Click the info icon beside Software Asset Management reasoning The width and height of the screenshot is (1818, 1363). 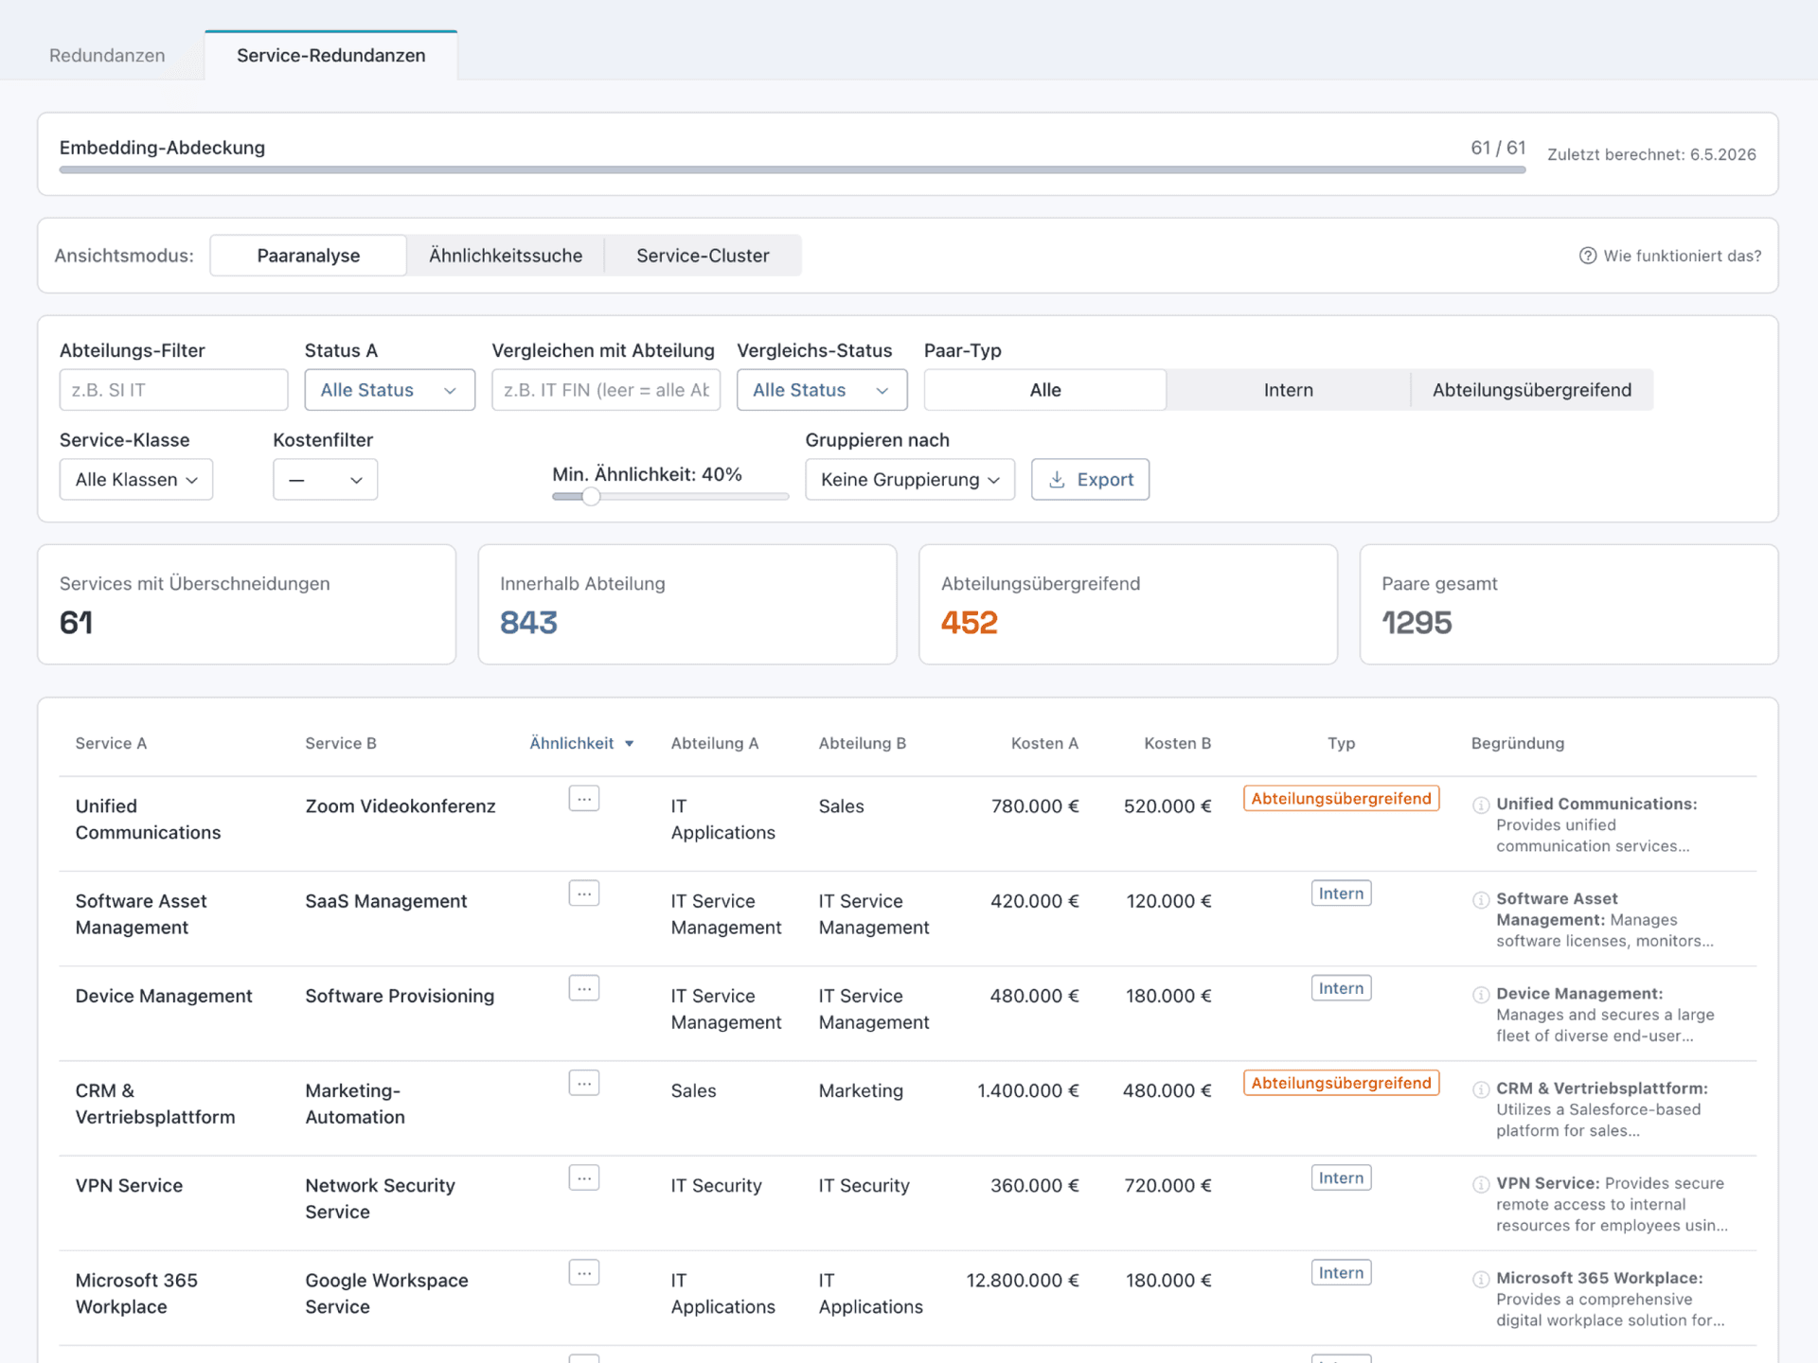tap(1481, 899)
